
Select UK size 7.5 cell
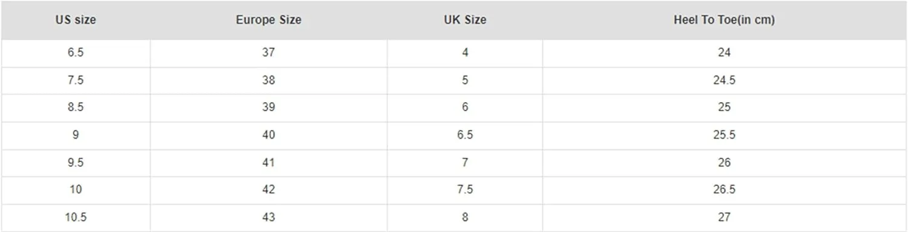tap(465, 190)
